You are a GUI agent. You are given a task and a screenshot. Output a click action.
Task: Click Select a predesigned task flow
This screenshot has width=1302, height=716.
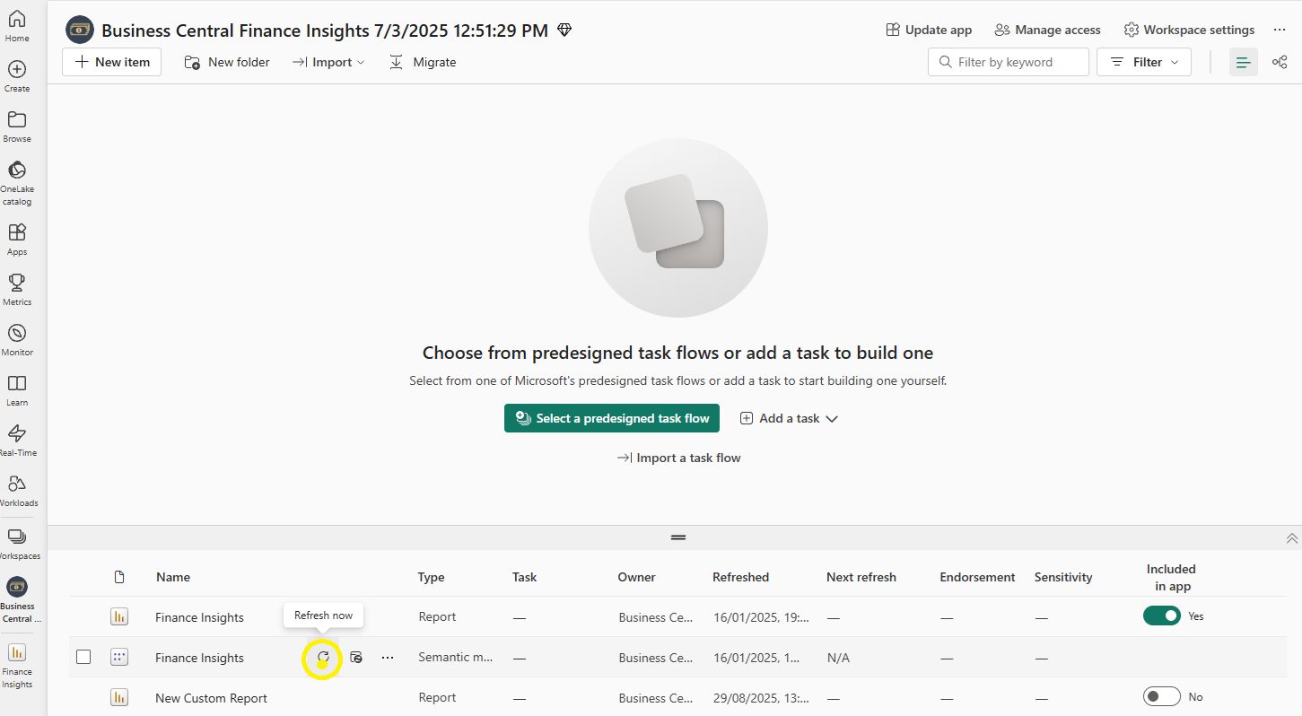(x=612, y=418)
